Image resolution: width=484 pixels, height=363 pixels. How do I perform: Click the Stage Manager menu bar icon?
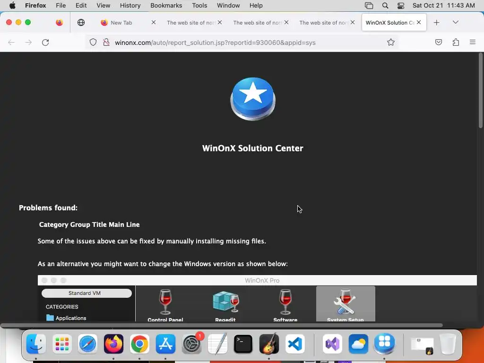(369, 5)
